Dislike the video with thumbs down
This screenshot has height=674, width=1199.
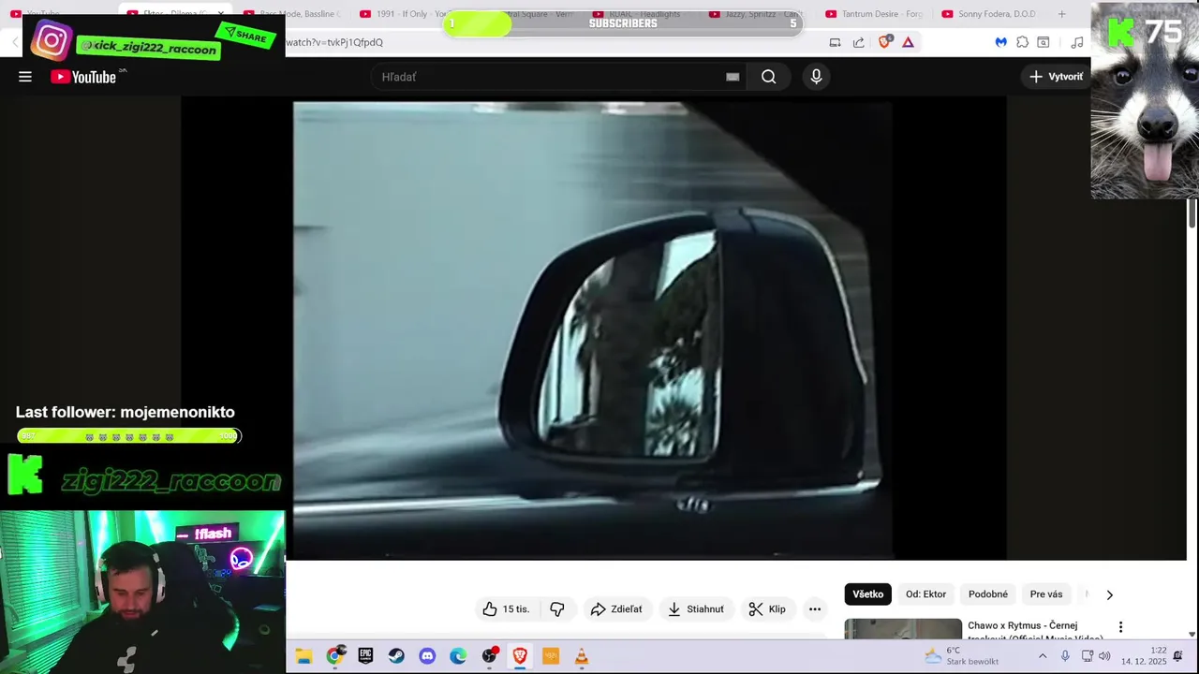click(557, 609)
